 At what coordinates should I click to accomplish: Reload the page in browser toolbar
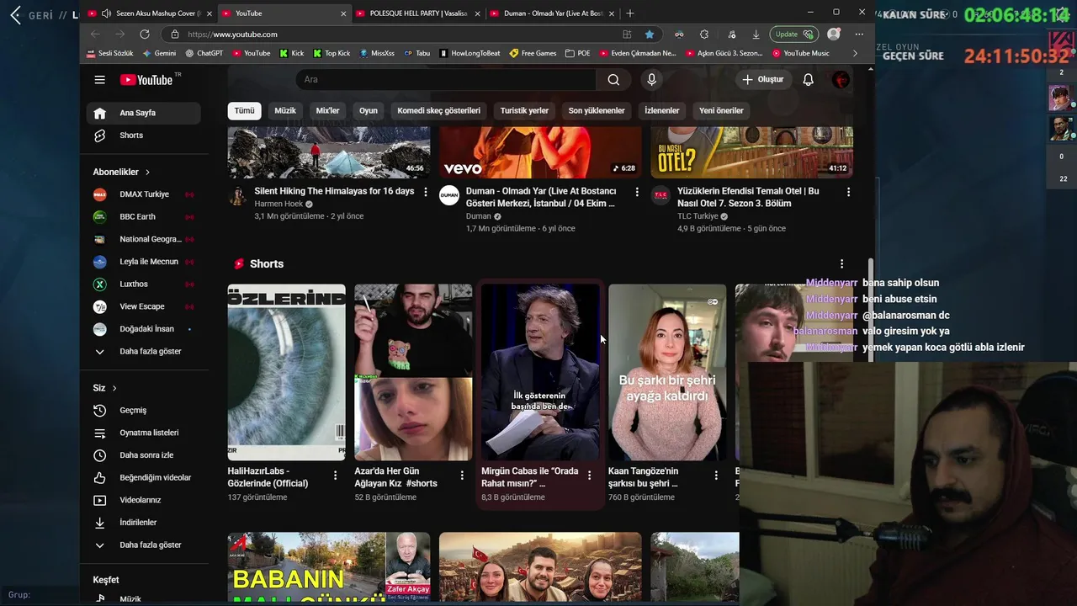click(145, 35)
